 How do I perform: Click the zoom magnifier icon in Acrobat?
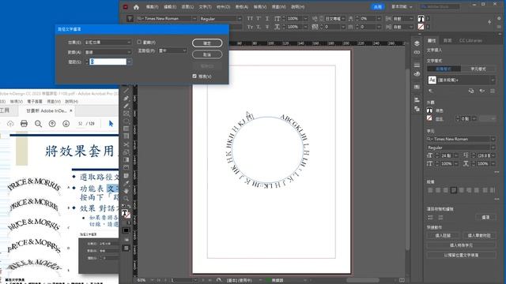[x=38, y=124]
